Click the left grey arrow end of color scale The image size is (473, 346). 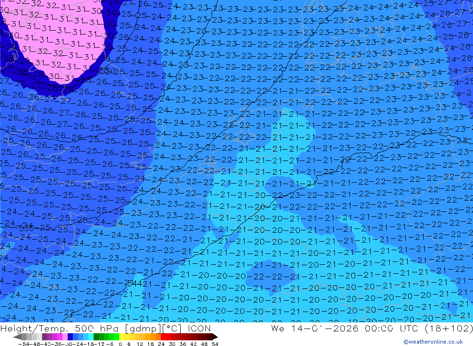click(x=17, y=337)
